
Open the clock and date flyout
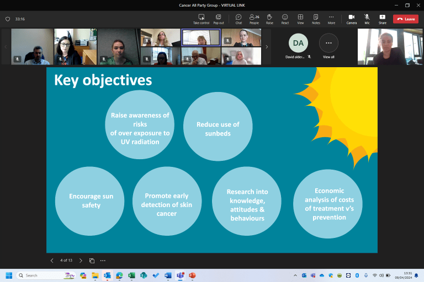(x=404, y=275)
